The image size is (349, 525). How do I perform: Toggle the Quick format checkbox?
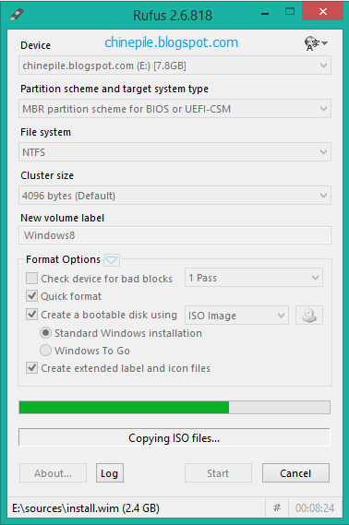(x=31, y=296)
